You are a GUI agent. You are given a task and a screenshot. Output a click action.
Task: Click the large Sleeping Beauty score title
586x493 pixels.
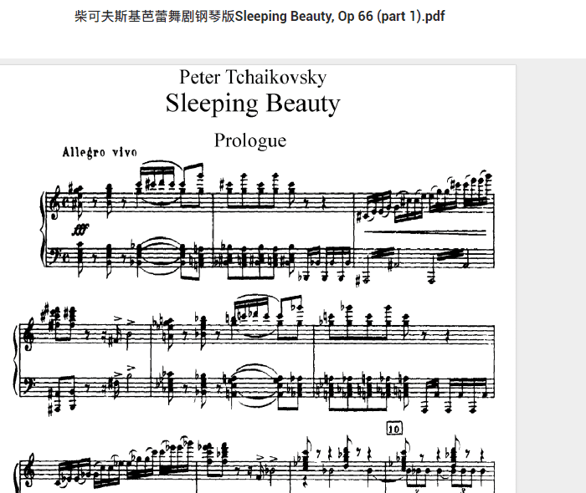pyautogui.click(x=253, y=104)
